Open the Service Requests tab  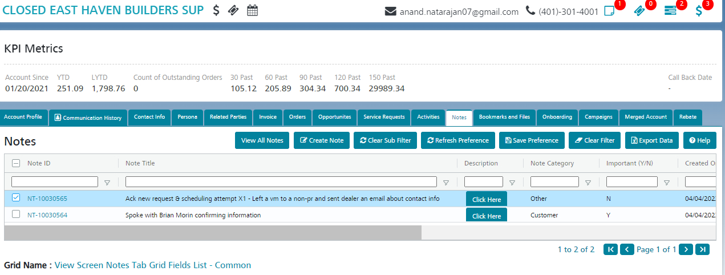[x=384, y=117]
